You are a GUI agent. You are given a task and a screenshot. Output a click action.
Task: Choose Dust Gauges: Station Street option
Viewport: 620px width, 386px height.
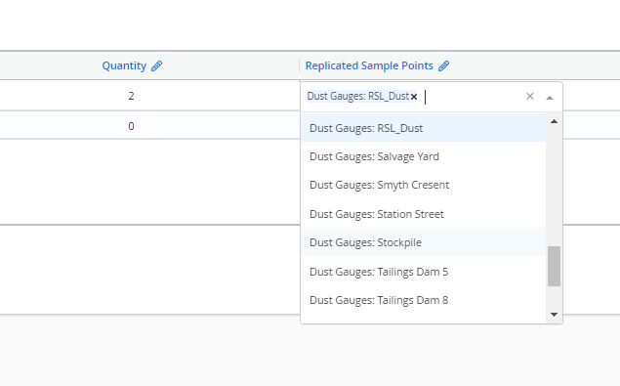click(x=423, y=214)
